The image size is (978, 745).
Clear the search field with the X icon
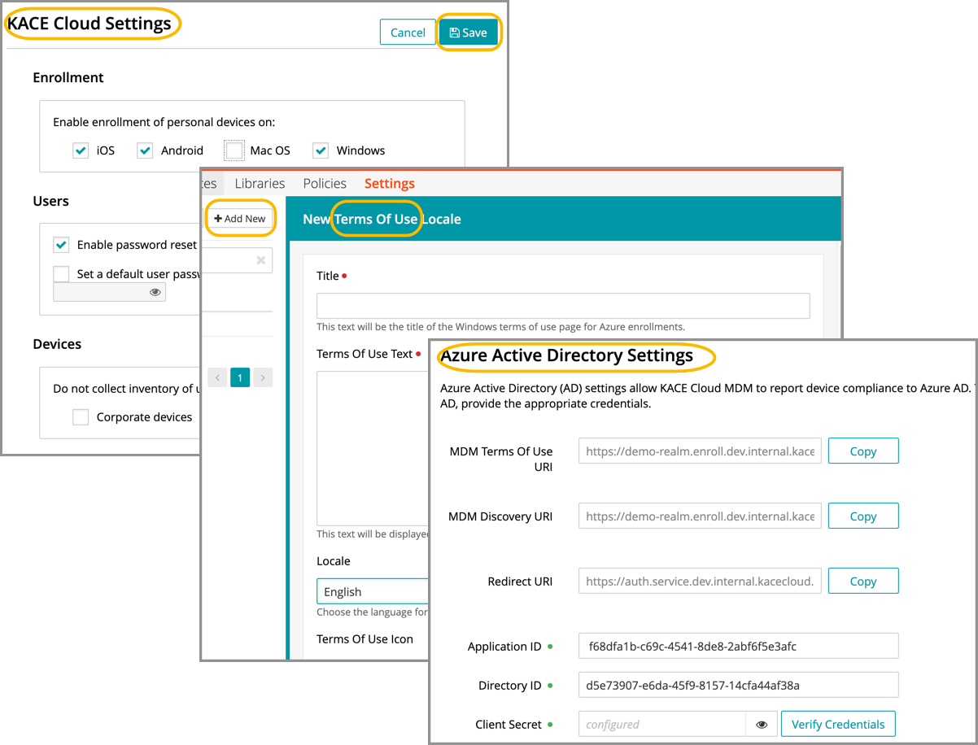tap(260, 260)
